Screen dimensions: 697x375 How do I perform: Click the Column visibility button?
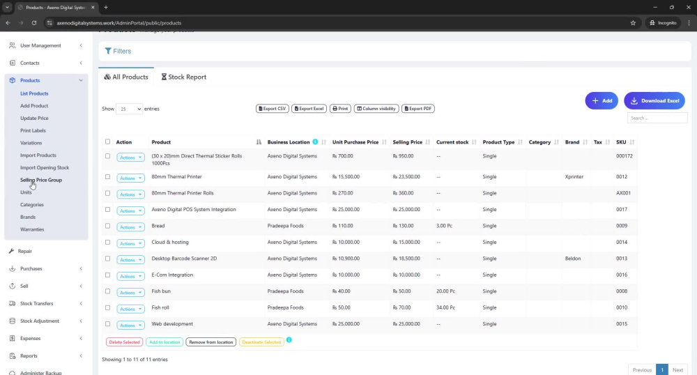[376, 109]
